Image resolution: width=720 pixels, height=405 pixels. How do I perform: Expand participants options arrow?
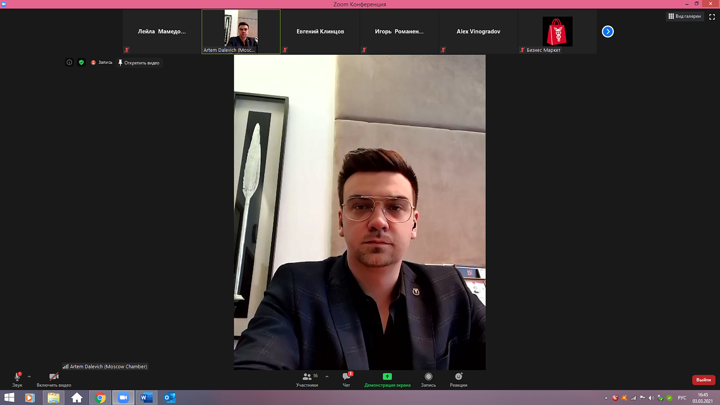tap(327, 377)
